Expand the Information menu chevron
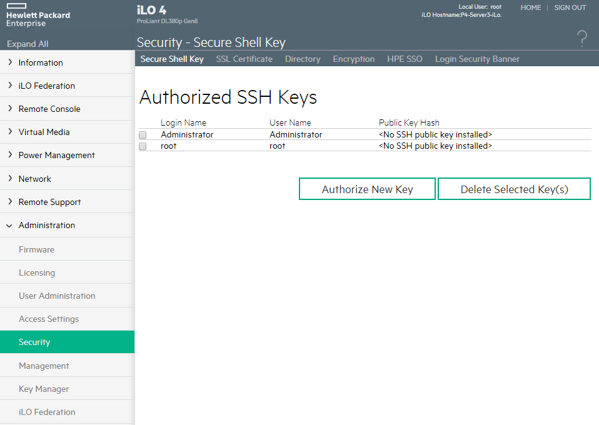599x425 pixels. pyautogui.click(x=10, y=62)
